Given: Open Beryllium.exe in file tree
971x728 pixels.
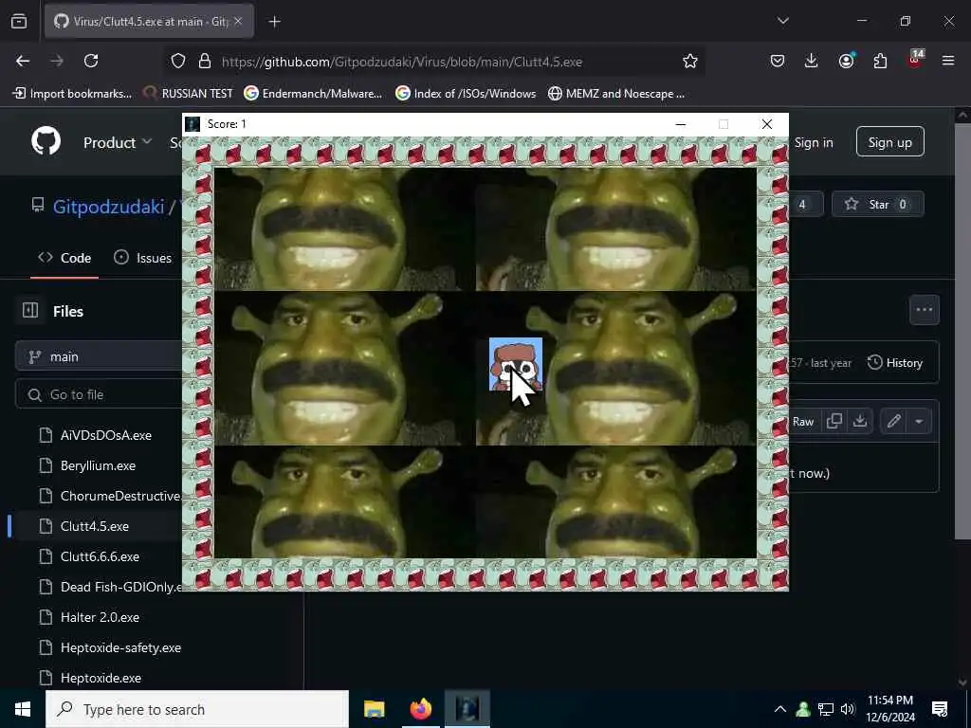Looking at the screenshot, I should pyautogui.click(x=98, y=465).
